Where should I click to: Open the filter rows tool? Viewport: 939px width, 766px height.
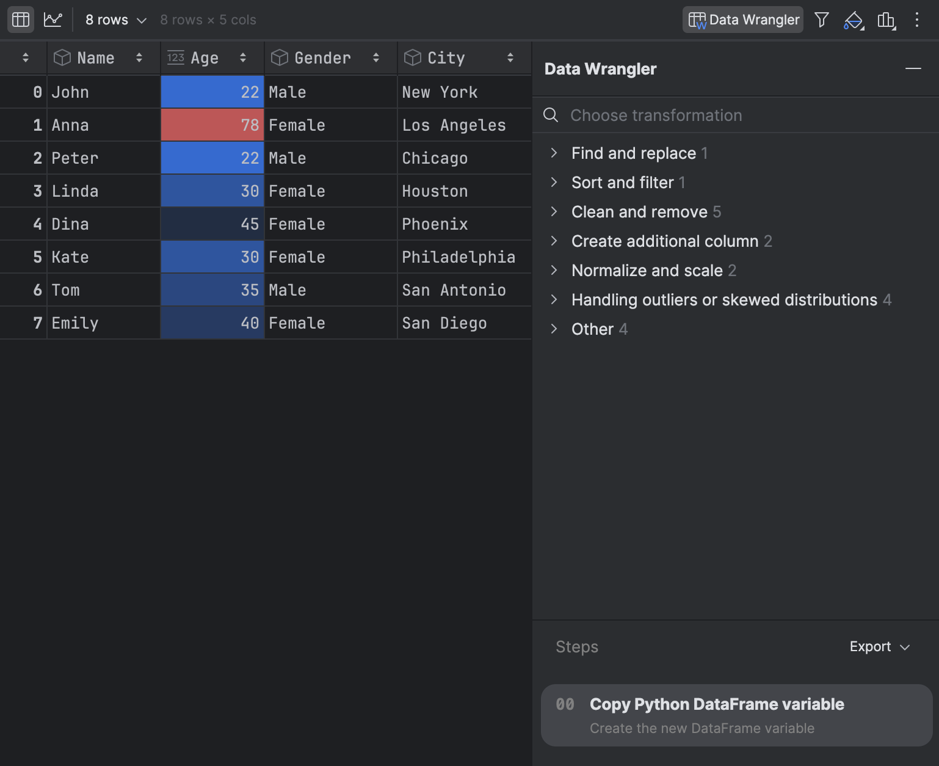tap(821, 19)
